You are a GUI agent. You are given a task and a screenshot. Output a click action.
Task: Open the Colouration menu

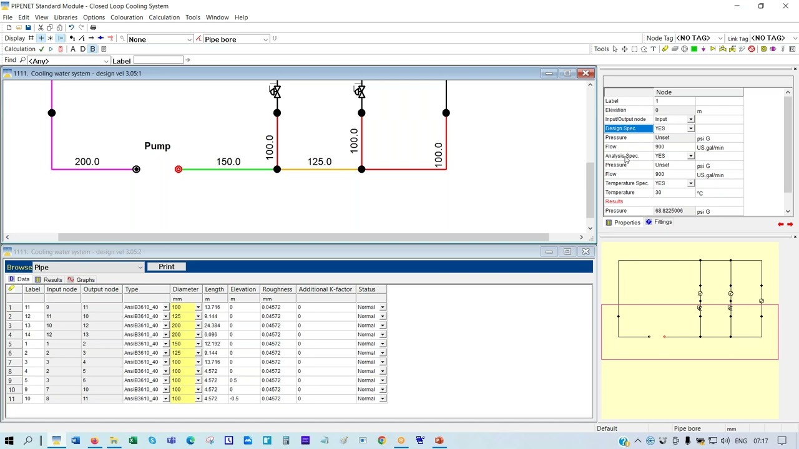point(127,17)
